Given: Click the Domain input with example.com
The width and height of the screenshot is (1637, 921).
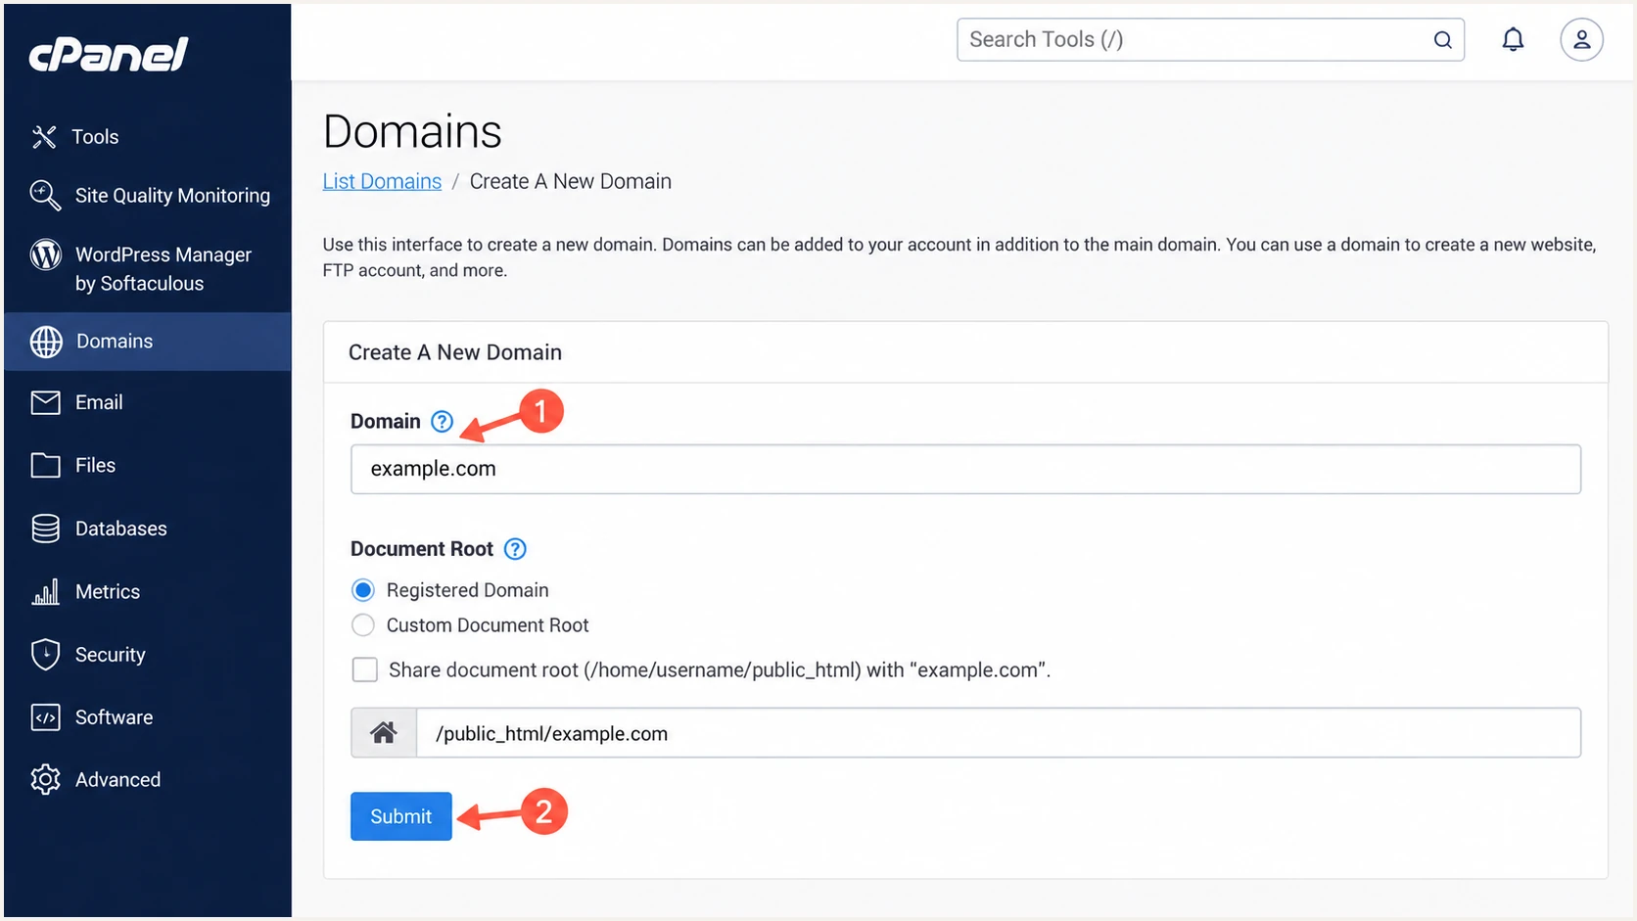Looking at the screenshot, I should point(965,469).
